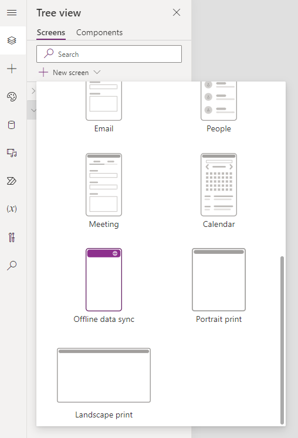Open the Insert plus icon in sidebar

point(12,69)
